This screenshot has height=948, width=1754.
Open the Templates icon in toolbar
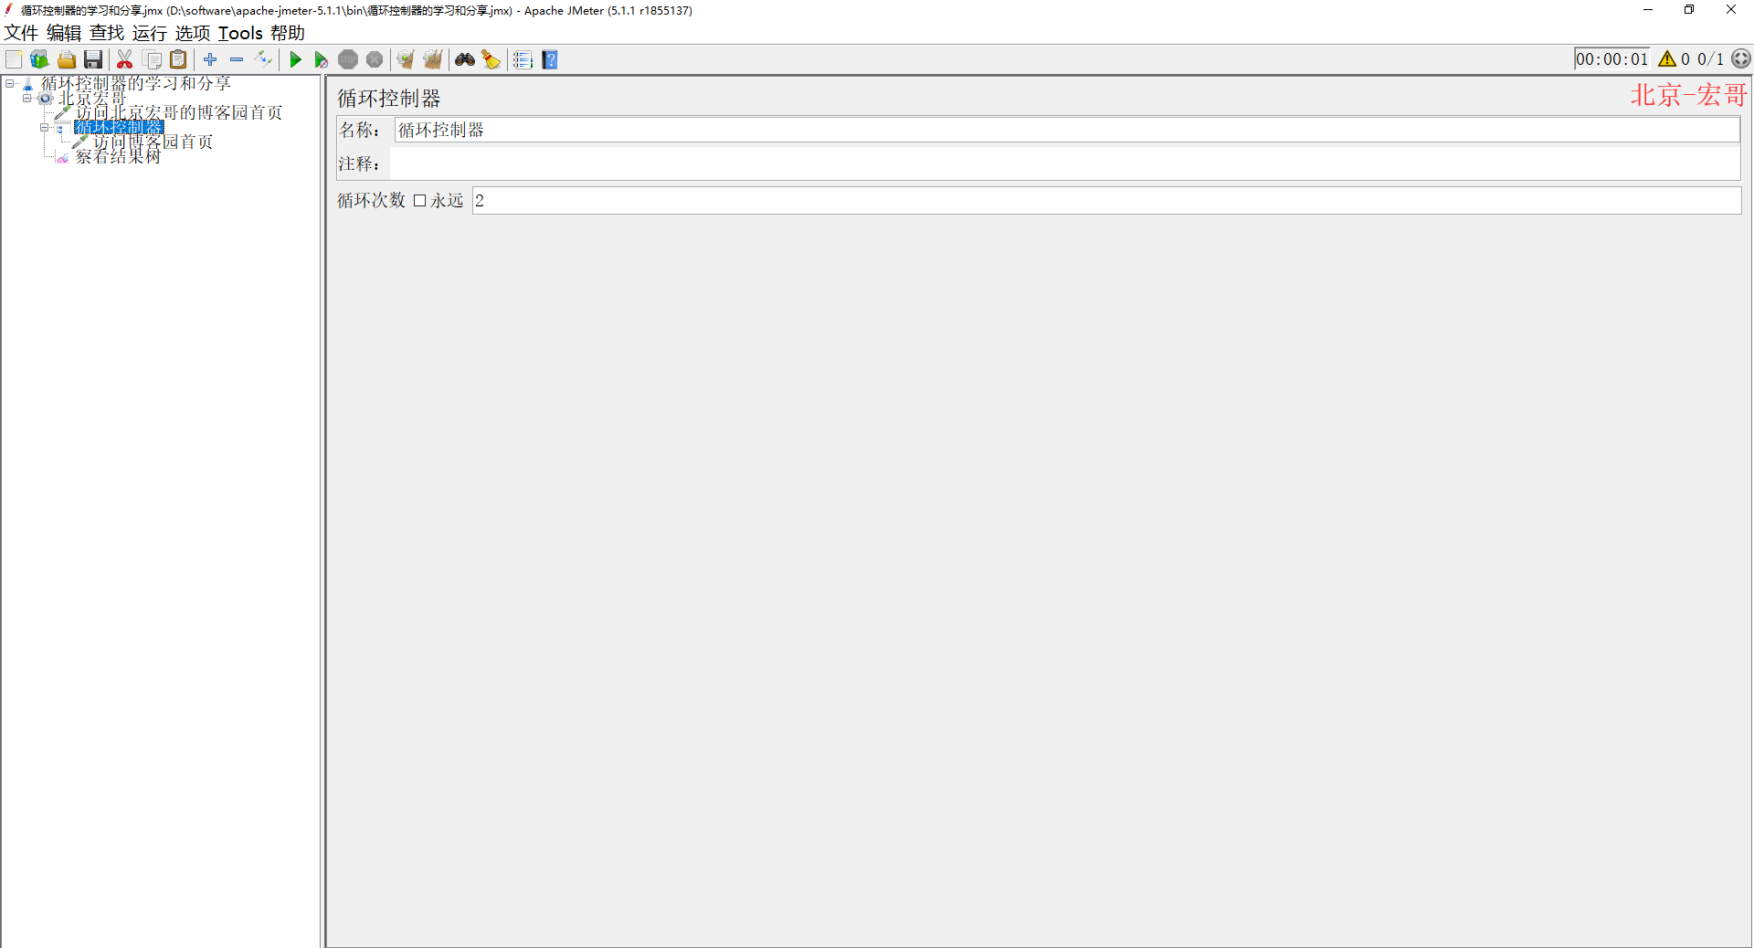pyautogui.click(x=39, y=59)
